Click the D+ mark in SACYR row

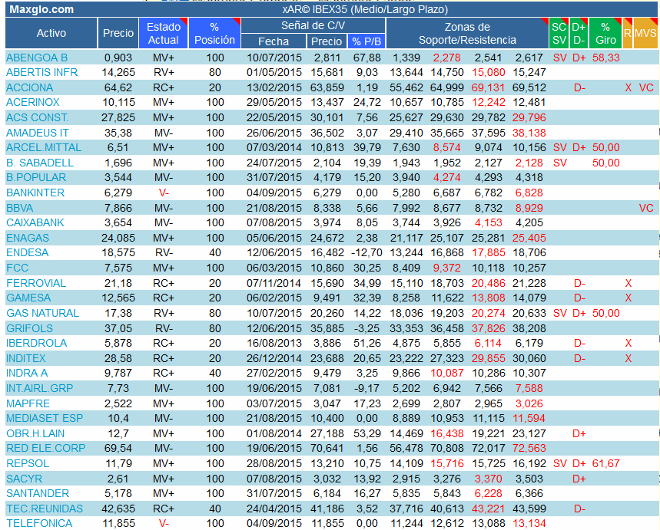point(579,479)
